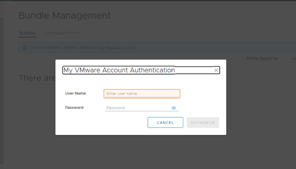Image resolution: width=296 pixels, height=169 pixels.
Task: Click the Bundle Management heading
Action: [65, 15]
